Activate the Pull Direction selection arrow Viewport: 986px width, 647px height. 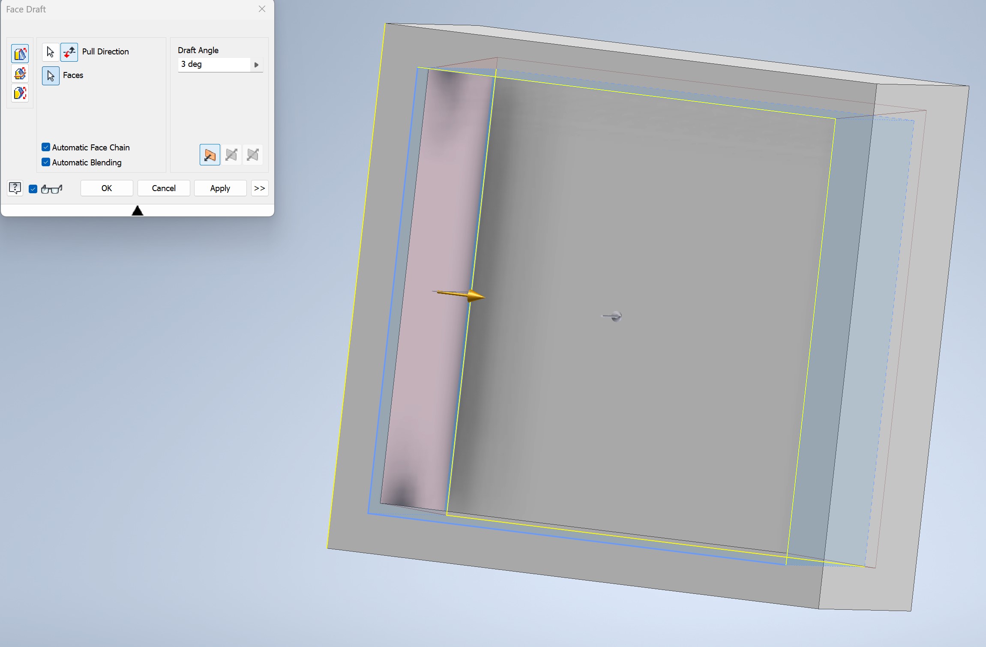tap(51, 52)
